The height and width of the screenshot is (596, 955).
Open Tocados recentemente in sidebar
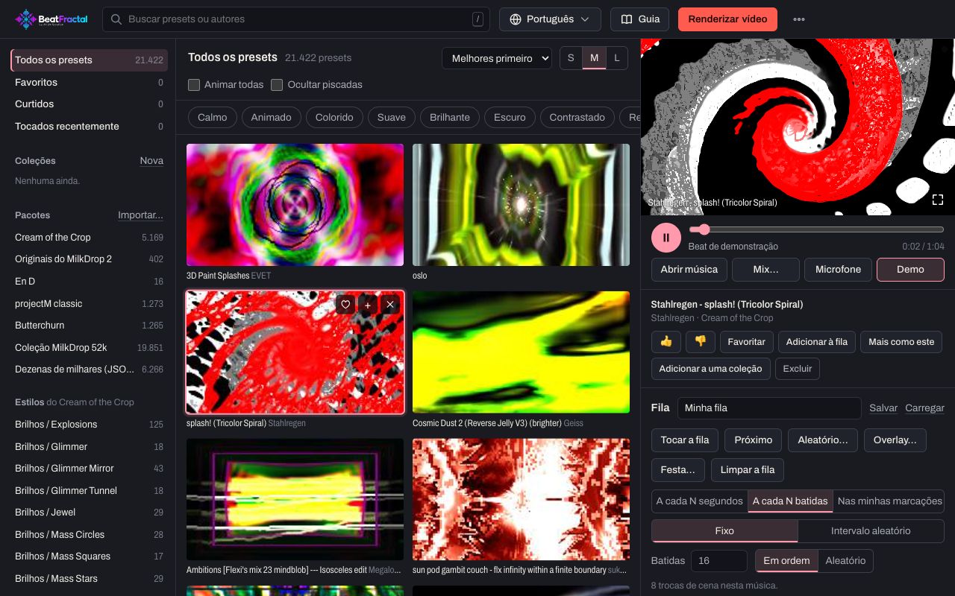[89, 127]
